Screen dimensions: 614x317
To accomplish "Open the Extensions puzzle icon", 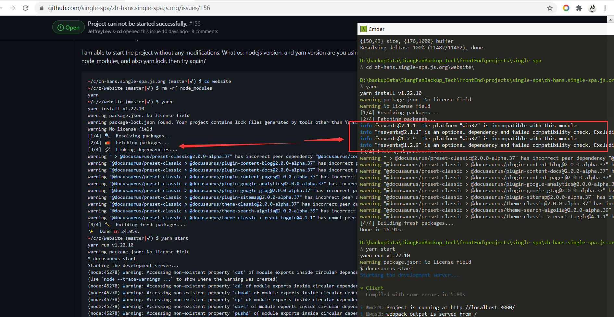I will pyautogui.click(x=579, y=8).
